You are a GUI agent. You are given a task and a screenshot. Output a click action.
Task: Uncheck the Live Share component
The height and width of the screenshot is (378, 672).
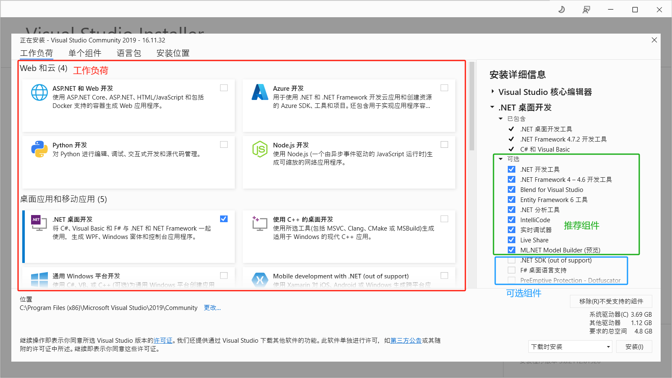pyautogui.click(x=512, y=240)
